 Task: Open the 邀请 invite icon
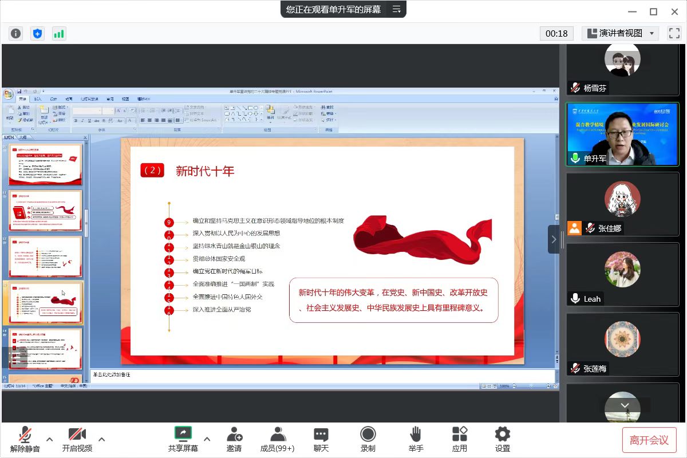[234, 439]
